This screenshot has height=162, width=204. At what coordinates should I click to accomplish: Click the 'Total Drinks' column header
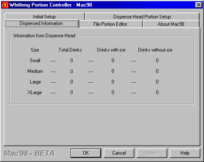click(70, 50)
